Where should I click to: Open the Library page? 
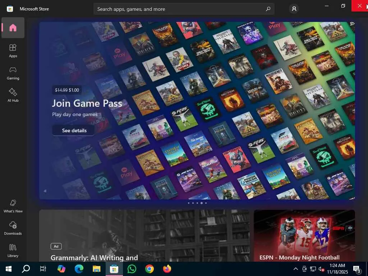[13, 250]
